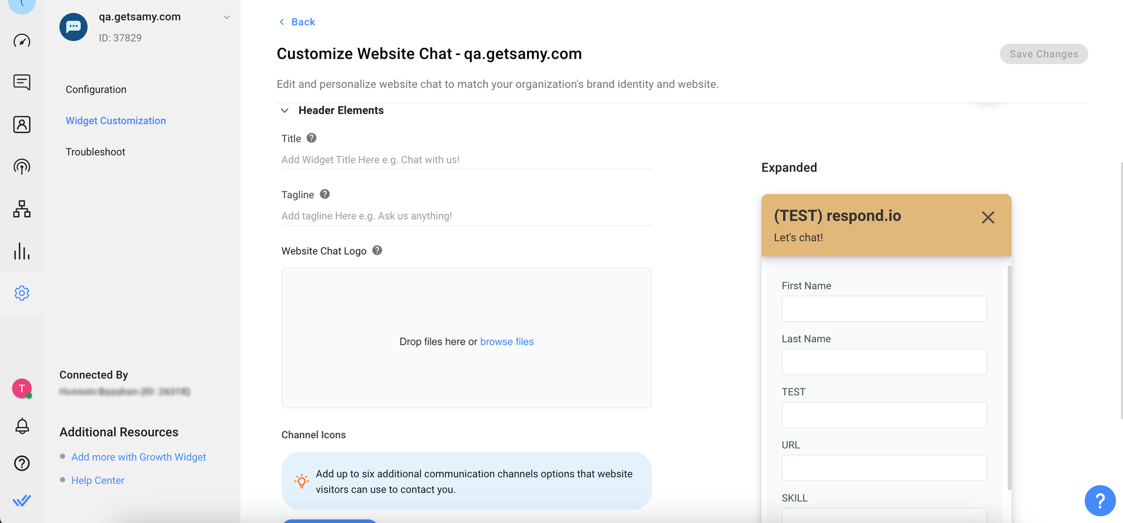Open the Messages inbox icon
This screenshot has width=1123, height=523.
[22, 82]
